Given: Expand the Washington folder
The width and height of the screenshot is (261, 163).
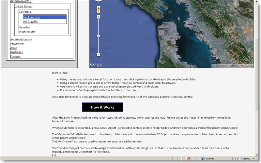Looking at the screenshot, I should pos(27,32).
